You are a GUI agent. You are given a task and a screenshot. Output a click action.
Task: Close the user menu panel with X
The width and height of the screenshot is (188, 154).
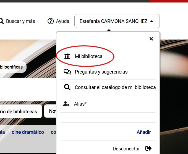(x=151, y=39)
